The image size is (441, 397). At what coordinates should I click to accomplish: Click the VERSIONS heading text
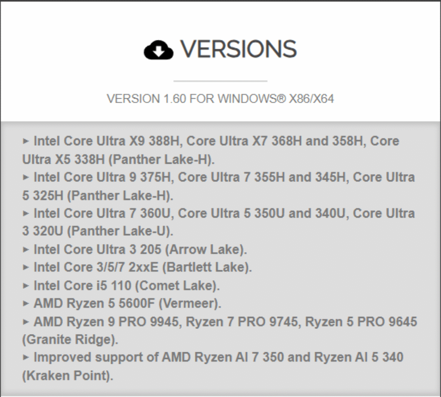pos(238,49)
